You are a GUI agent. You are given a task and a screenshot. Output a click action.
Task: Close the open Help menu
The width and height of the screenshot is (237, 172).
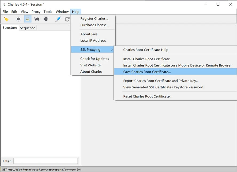point(76,12)
